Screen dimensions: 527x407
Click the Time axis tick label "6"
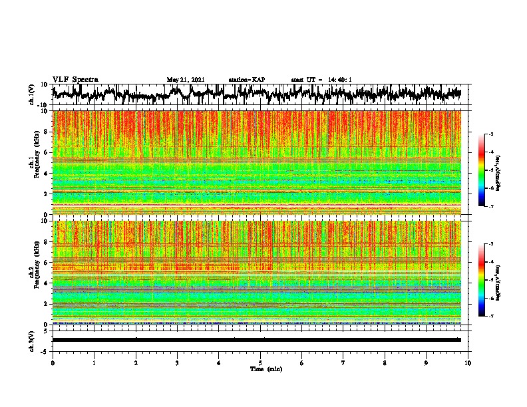coord(302,363)
